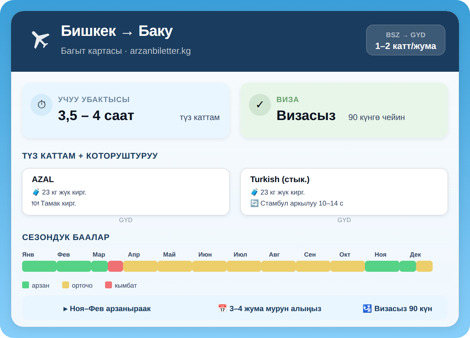This screenshot has width=470, height=338.
Task: Click the yellow орточо legend swatch
Action: (66, 285)
